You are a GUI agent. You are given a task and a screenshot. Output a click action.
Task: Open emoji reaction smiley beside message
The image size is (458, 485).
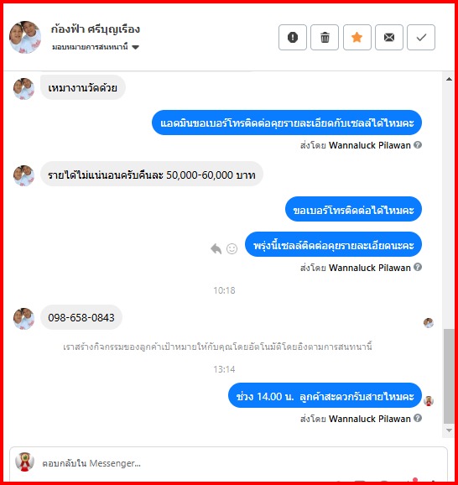coord(232,248)
